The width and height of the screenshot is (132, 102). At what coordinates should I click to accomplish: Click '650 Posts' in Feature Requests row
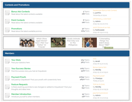tap(86, 88)
